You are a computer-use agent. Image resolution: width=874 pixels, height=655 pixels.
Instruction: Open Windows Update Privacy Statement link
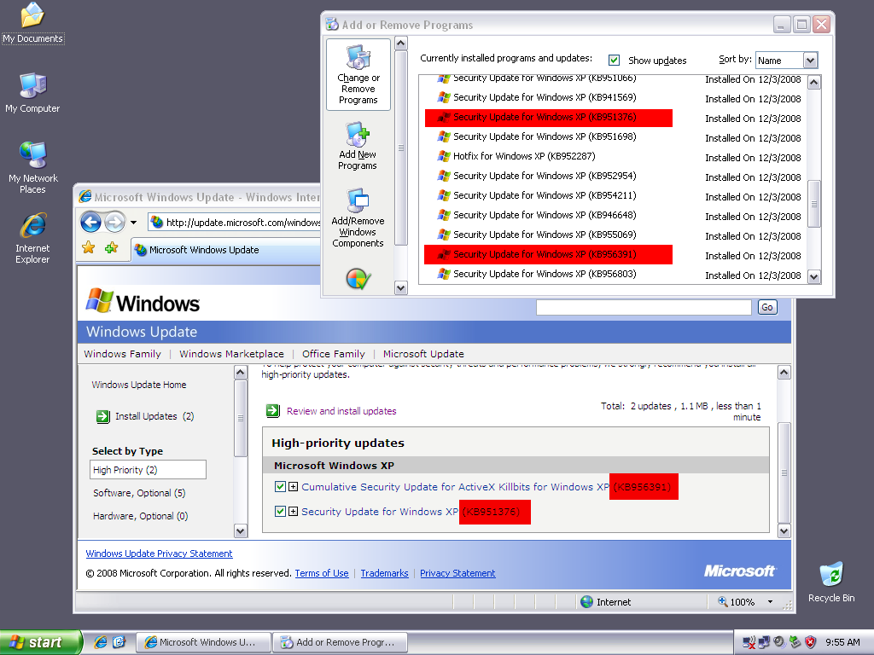tap(159, 553)
